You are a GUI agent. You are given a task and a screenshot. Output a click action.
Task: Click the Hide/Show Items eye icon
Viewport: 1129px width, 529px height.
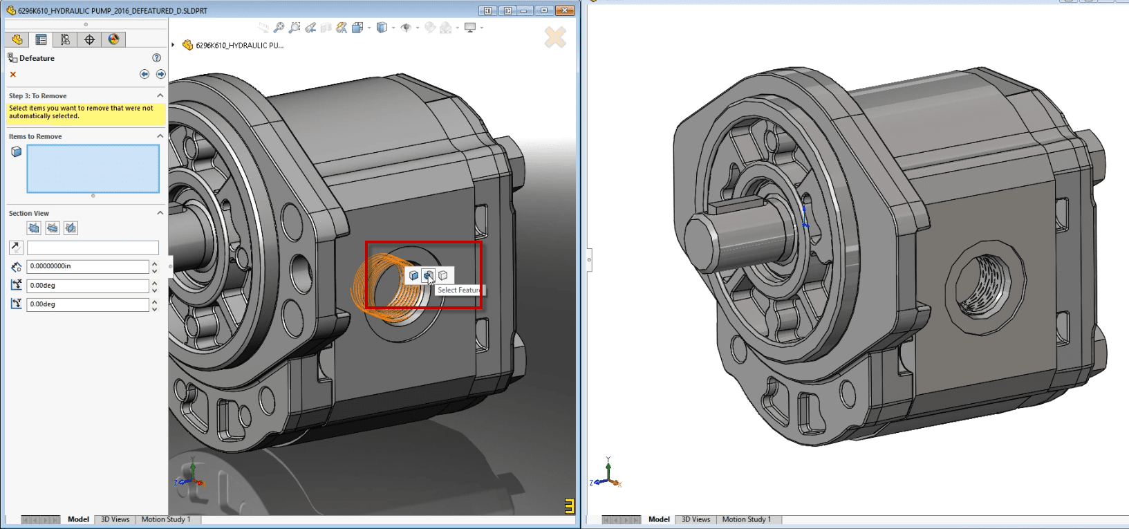tap(406, 28)
